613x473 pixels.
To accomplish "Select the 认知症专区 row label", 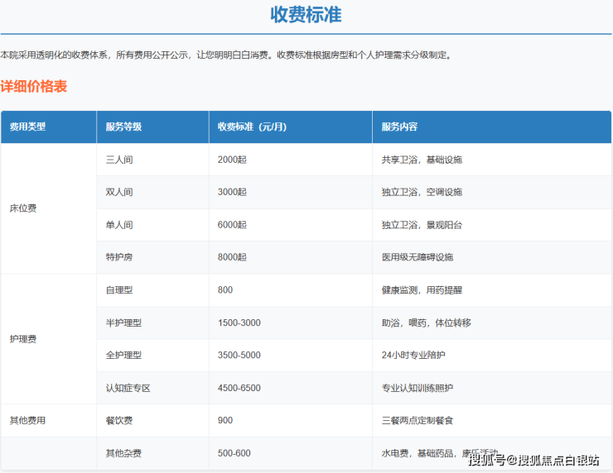I will point(128,388).
